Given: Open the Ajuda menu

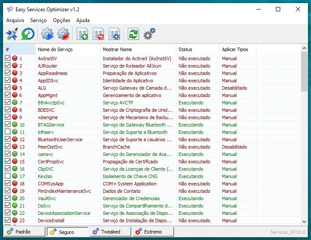Looking at the screenshot, I should tap(83, 20).
